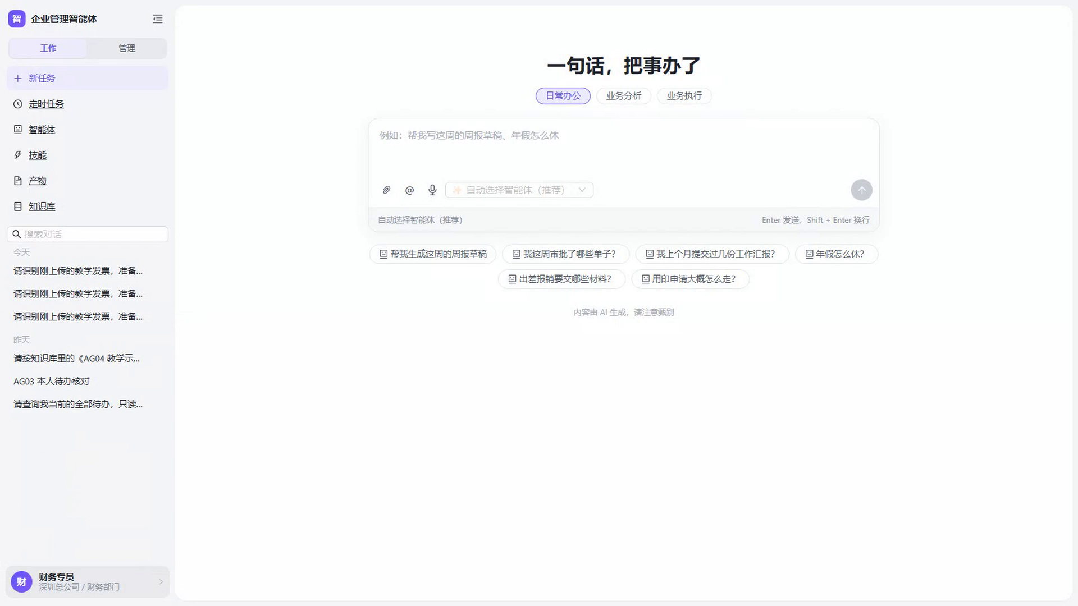Select the 日常办公 category pill
The height and width of the screenshot is (606, 1078).
(563, 96)
